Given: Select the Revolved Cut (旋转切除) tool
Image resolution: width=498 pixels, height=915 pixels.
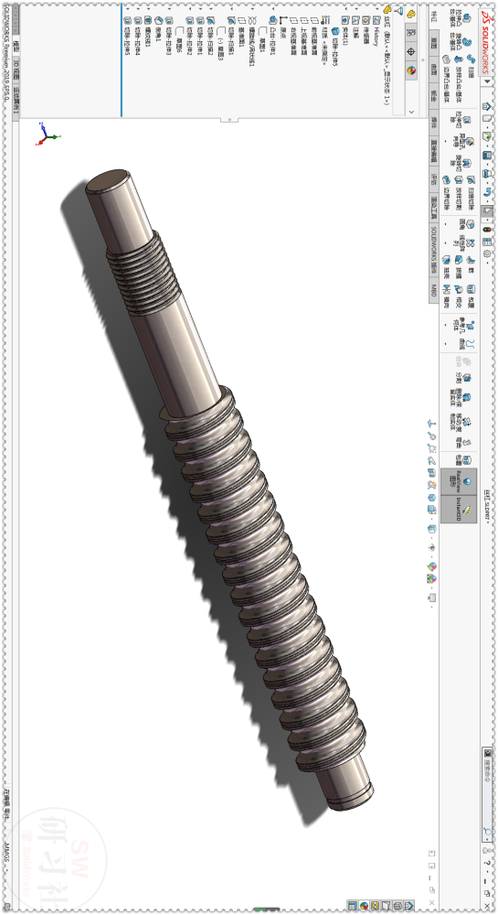Looking at the screenshot, I should (467, 163).
